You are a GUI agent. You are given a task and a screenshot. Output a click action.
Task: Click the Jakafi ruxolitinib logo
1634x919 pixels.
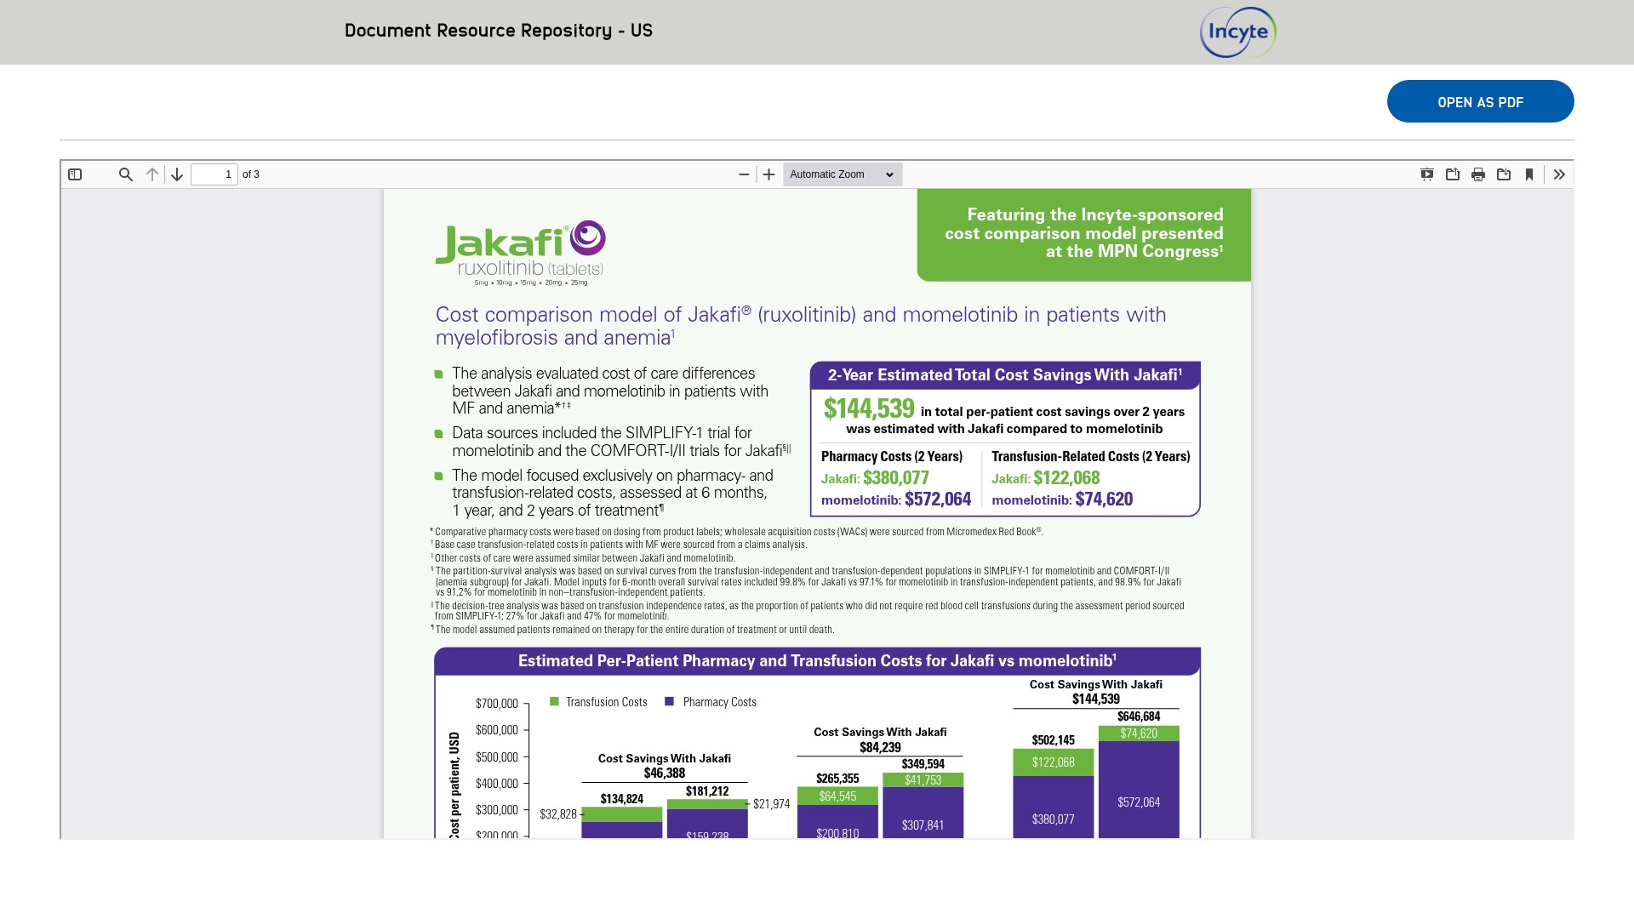coord(521,253)
